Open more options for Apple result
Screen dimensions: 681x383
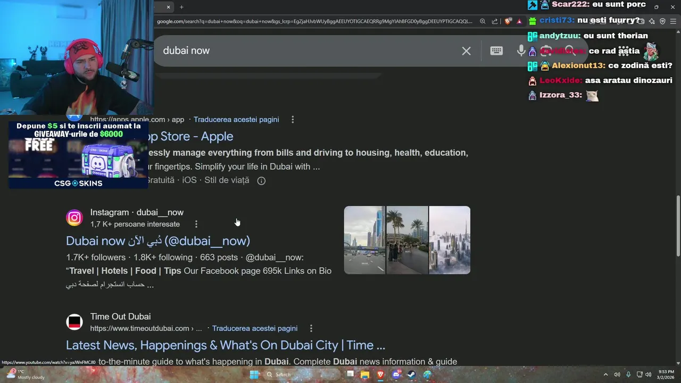click(x=293, y=120)
